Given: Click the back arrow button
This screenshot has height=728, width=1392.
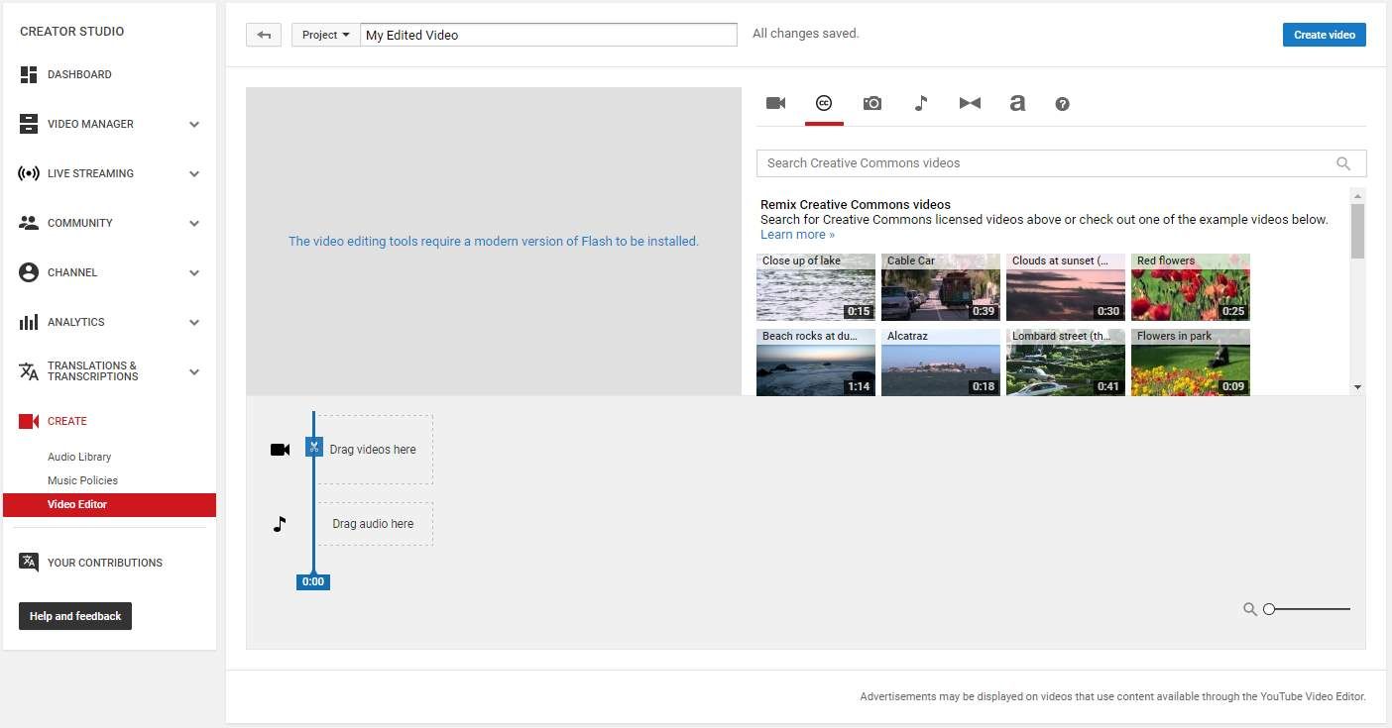Looking at the screenshot, I should coord(264,35).
